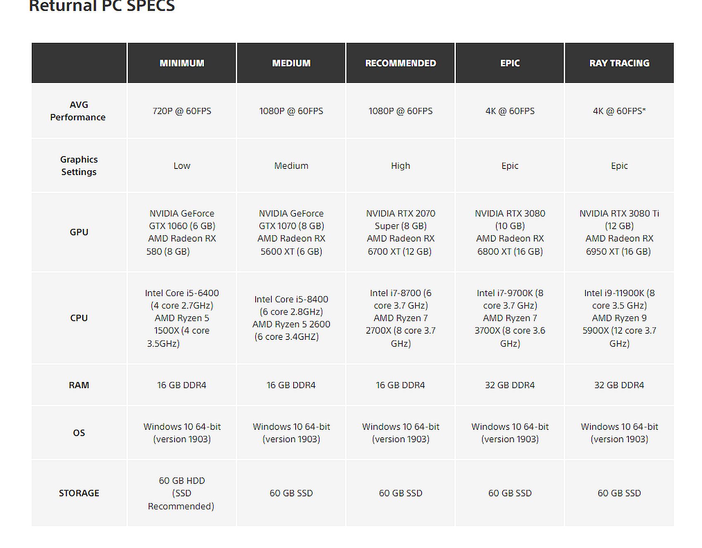Viewport: 702px width, 548px height.
Task: Click the CPU row label
Action: [x=78, y=318]
